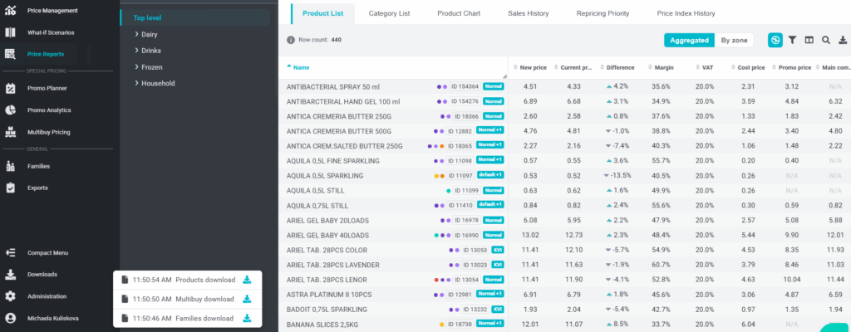The image size is (851, 332).
Task: Open the Promo Planner sidebar icon
Action: click(10, 89)
